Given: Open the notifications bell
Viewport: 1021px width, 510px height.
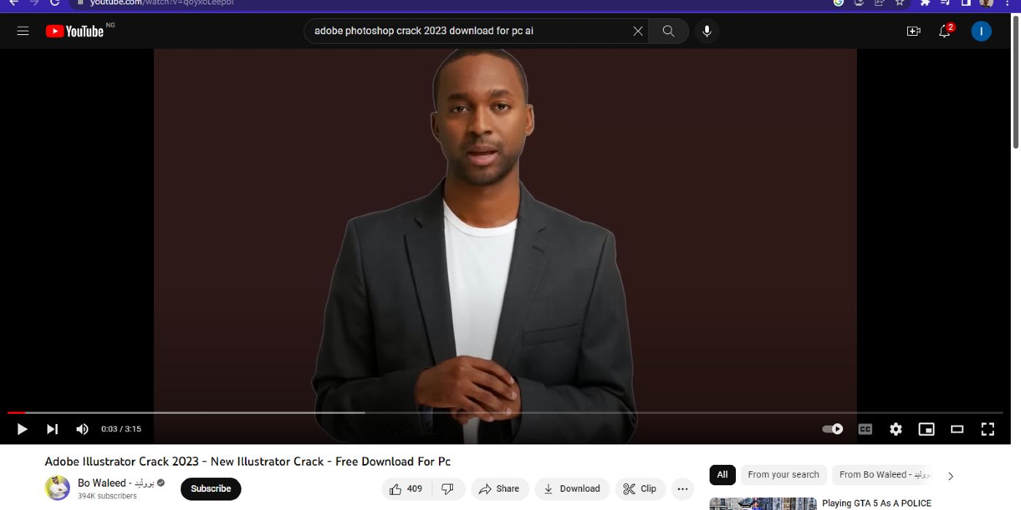Looking at the screenshot, I should [944, 31].
